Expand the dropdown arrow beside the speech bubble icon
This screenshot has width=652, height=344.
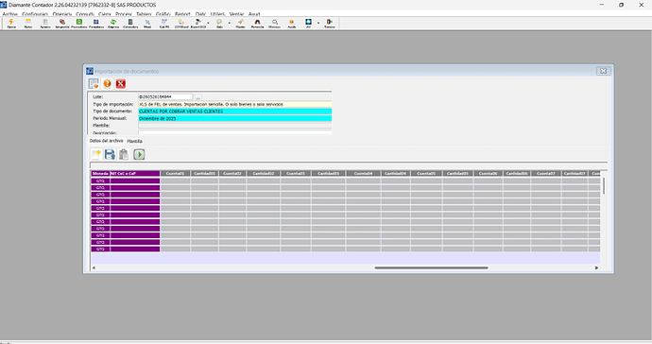point(229,24)
